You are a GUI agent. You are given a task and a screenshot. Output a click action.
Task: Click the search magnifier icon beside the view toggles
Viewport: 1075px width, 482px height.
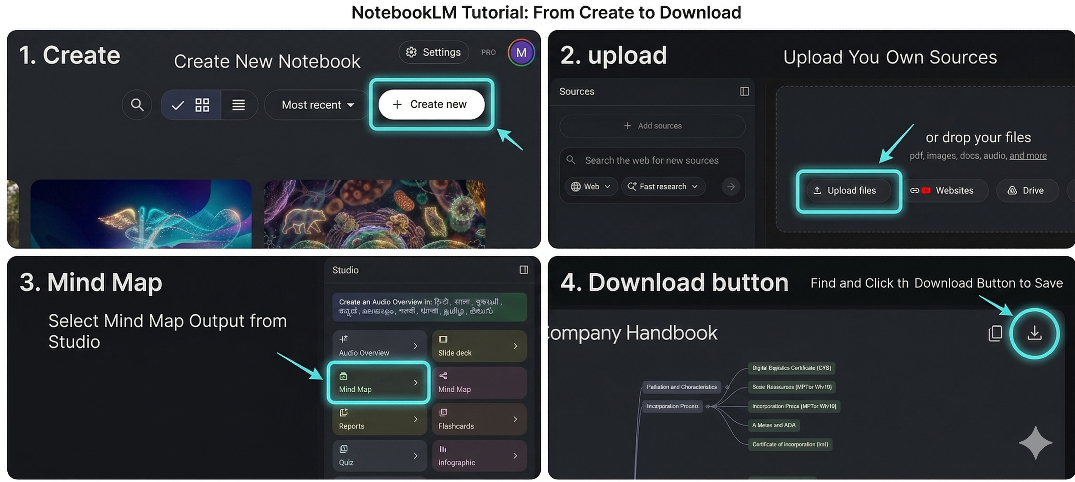click(137, 105)
